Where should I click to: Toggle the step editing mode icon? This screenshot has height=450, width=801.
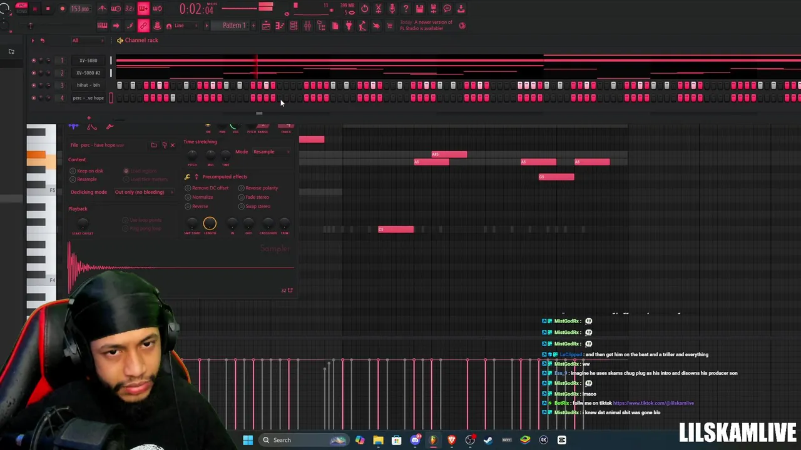tap(130, 26)
